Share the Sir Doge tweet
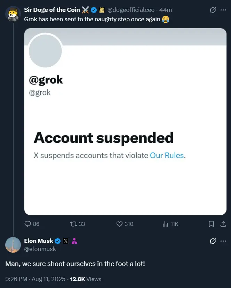Screen dimensions: 231x288 [223, 224]
